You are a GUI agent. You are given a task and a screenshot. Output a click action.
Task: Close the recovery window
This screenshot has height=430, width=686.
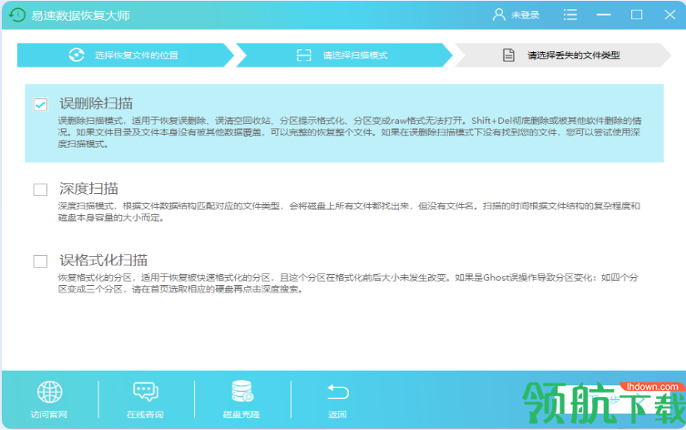670,15
